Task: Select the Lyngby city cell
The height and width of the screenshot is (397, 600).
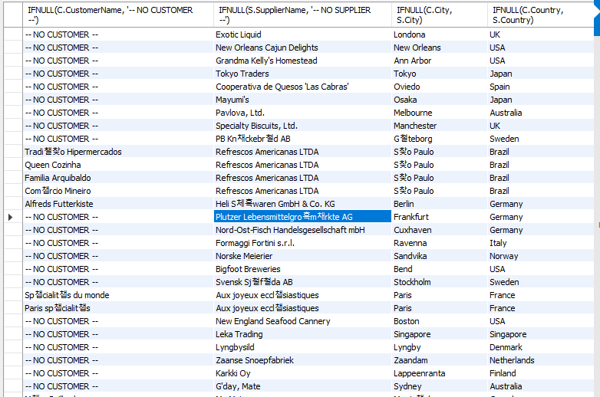Action: click(440, 347)
